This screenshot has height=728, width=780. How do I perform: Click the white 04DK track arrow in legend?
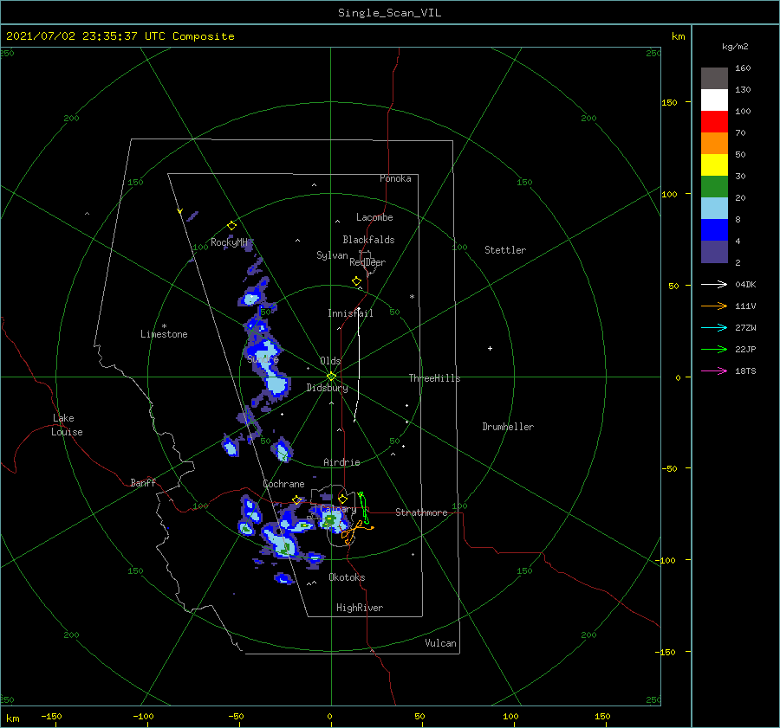[x=714, y=284]
